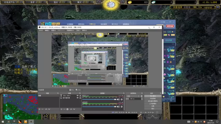Screen dimensions: 221x124
Task: Click the audio mixer vertical scrollbar
Action: click(124, 103)
